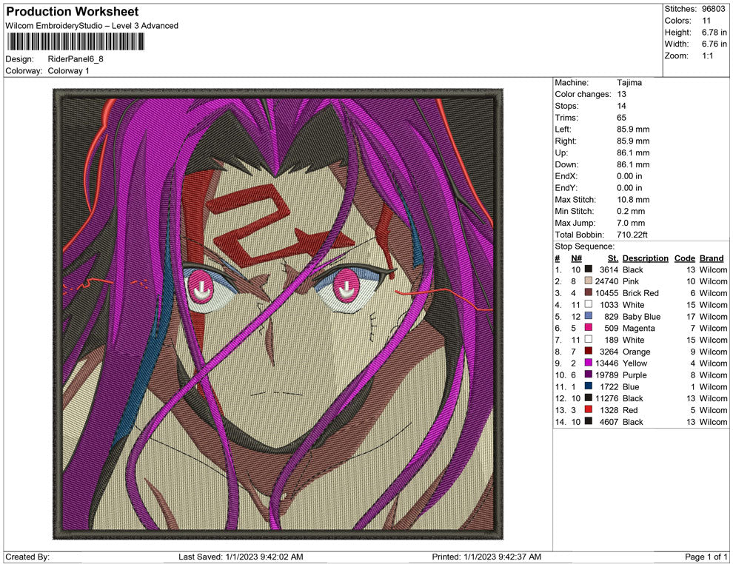Click the white swatch in stop 4
The image size is (733, 564).
coord(589,304)
